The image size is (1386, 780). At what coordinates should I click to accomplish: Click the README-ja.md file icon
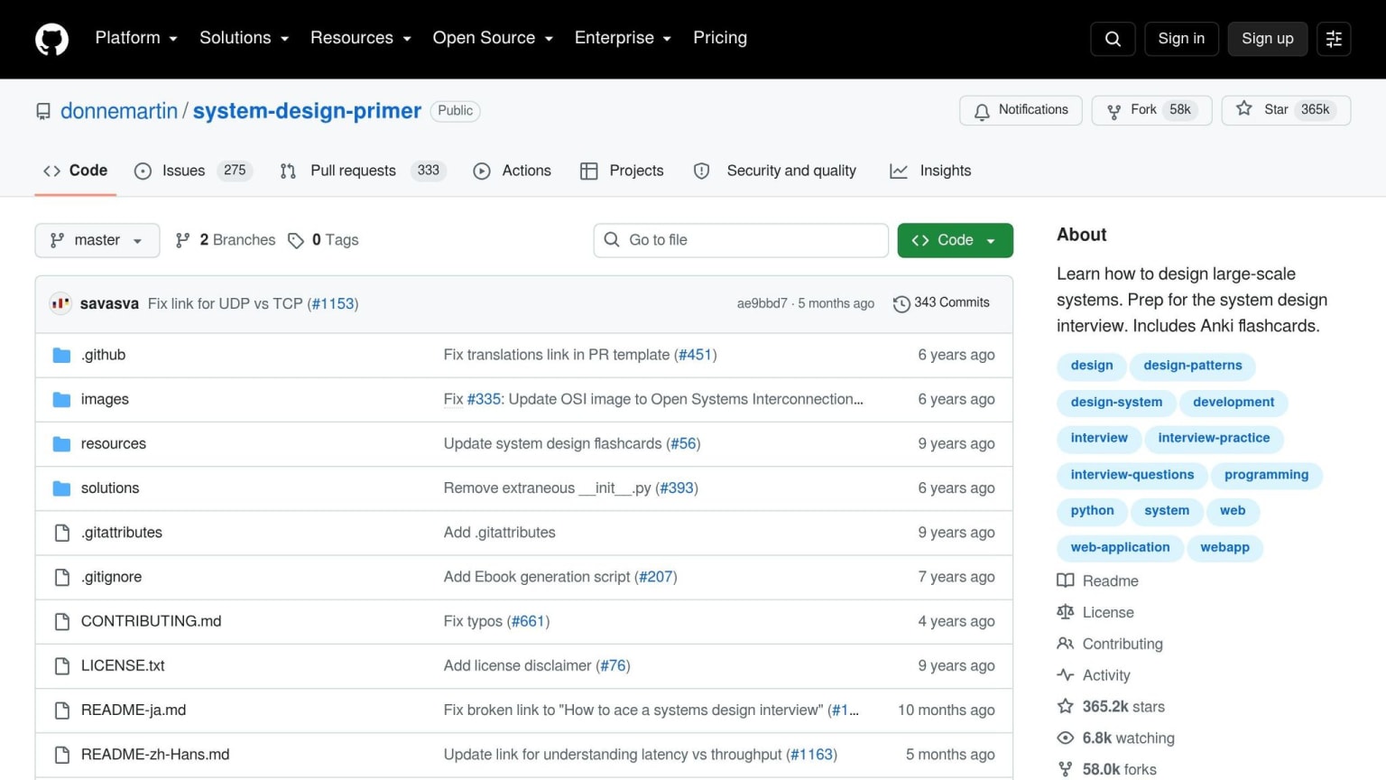coord(62,710)
